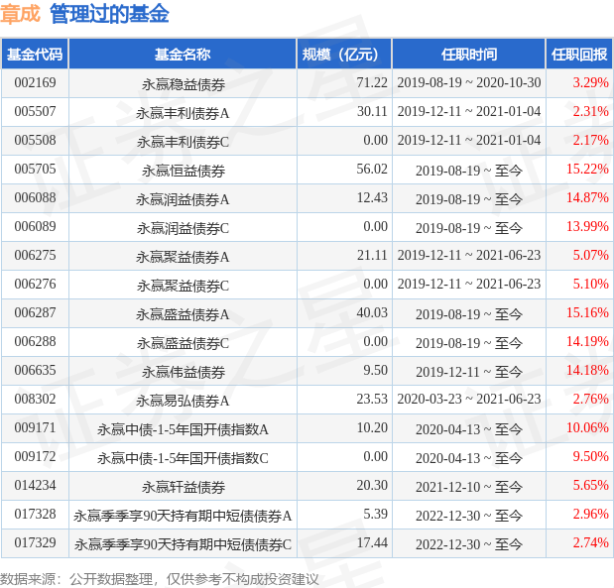
Task: Open 永赢中债-1-5年国开债指数A fund
Action: pos(183,429)
